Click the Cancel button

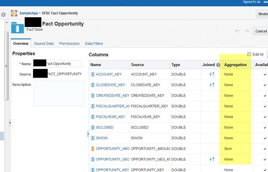tap(261, 31)
